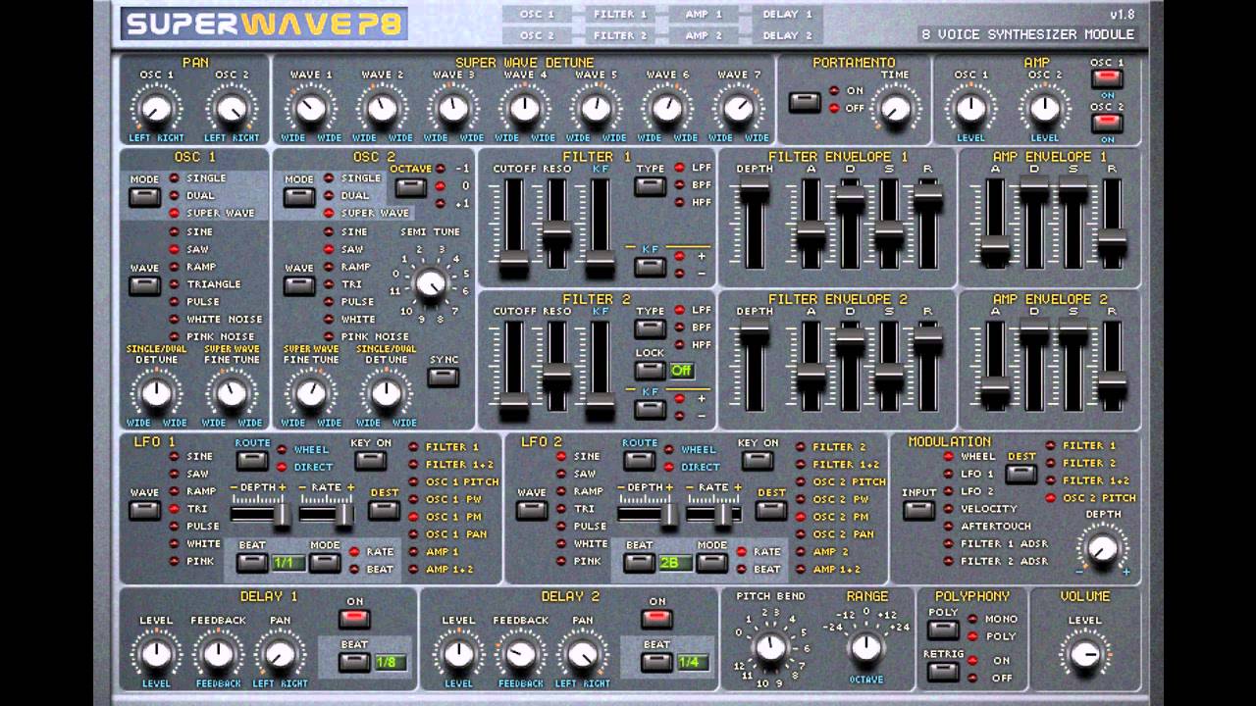This screenshot has height=706, width=1256.
Task: Click the Delay 2 beat value 1/4 display
Action: tap(693, 662)
